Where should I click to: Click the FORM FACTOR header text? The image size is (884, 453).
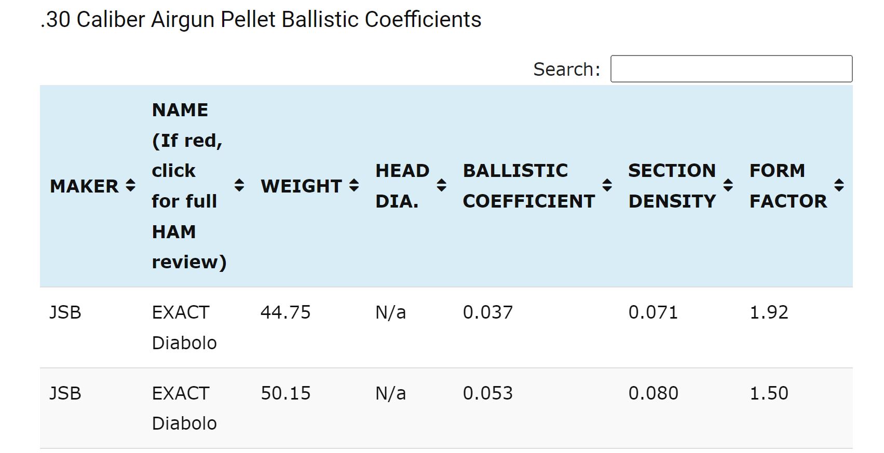click(788, 186)
